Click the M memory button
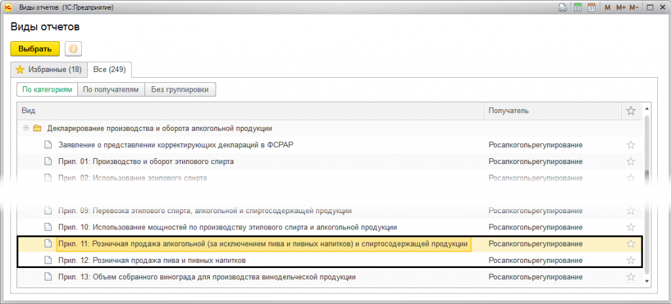671x304 pixels. point(607,8)
